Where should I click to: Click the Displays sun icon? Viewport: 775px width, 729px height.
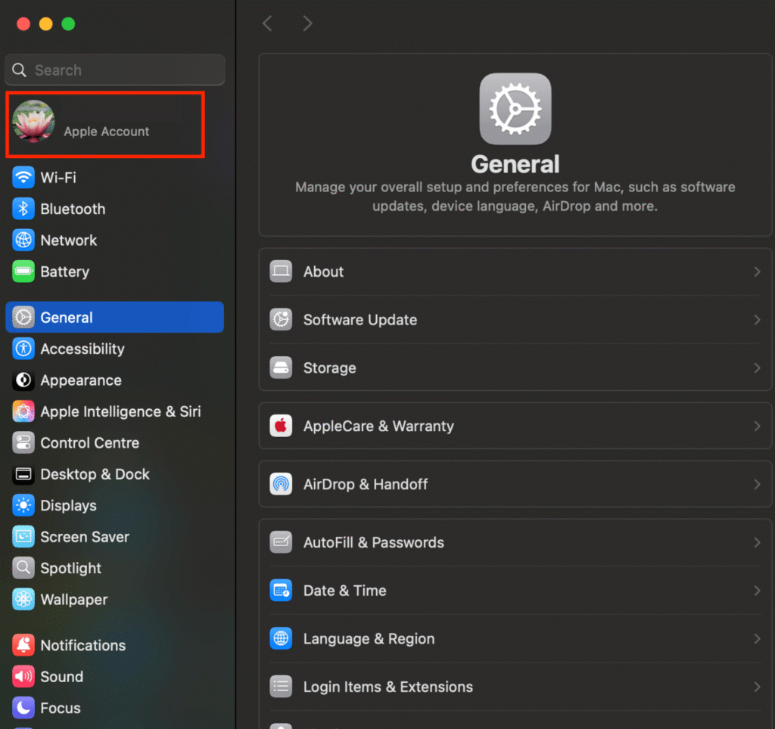click(23, 505)
